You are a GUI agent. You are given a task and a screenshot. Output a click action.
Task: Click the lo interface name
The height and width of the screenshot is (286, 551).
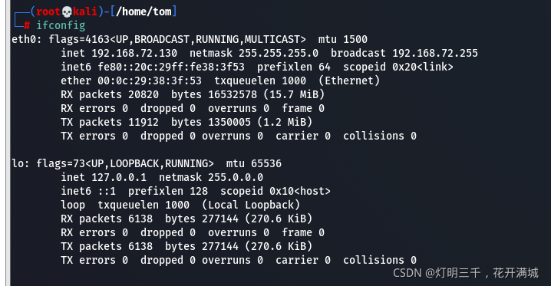point(18,163)
